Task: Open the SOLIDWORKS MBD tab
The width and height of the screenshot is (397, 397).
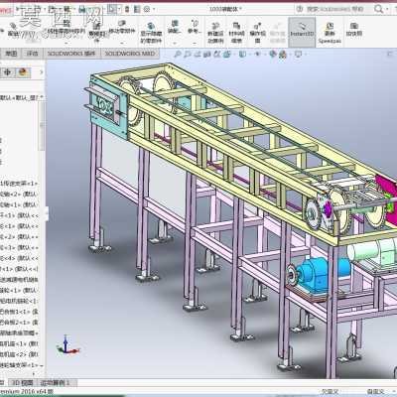Action: pyautogui.click(x=130, y=54)
